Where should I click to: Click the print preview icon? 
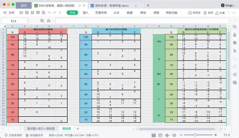click(x=44, y=12)
